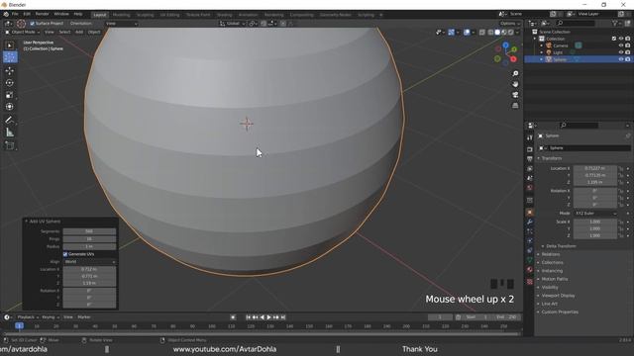Open the Physics properties tab icon
Screen dimensions: 634x356
[530, 241]
